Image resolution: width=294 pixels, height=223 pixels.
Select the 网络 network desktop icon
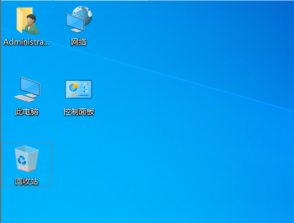click(79, 19)
